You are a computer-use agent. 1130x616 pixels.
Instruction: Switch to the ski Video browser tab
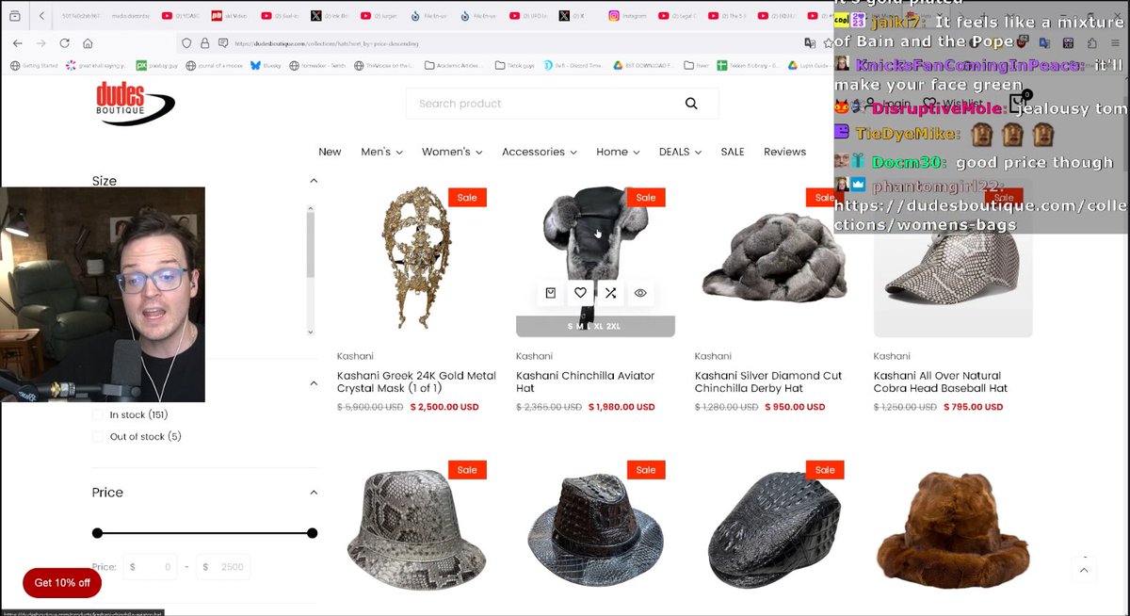pyautogui.click(x=230, y=16)
